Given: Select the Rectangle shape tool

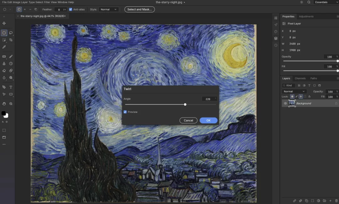Looking at the screenshot, I should tap(11, 94).
